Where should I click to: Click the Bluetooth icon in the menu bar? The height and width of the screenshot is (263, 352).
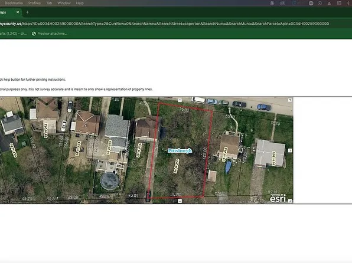point(348,3)
